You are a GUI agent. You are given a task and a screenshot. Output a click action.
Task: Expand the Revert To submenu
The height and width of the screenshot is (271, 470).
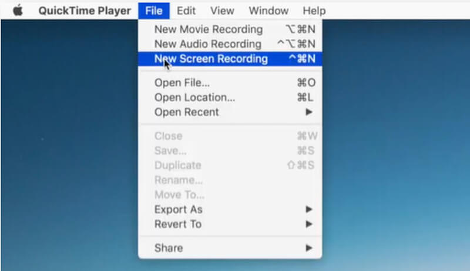[230, 224]
